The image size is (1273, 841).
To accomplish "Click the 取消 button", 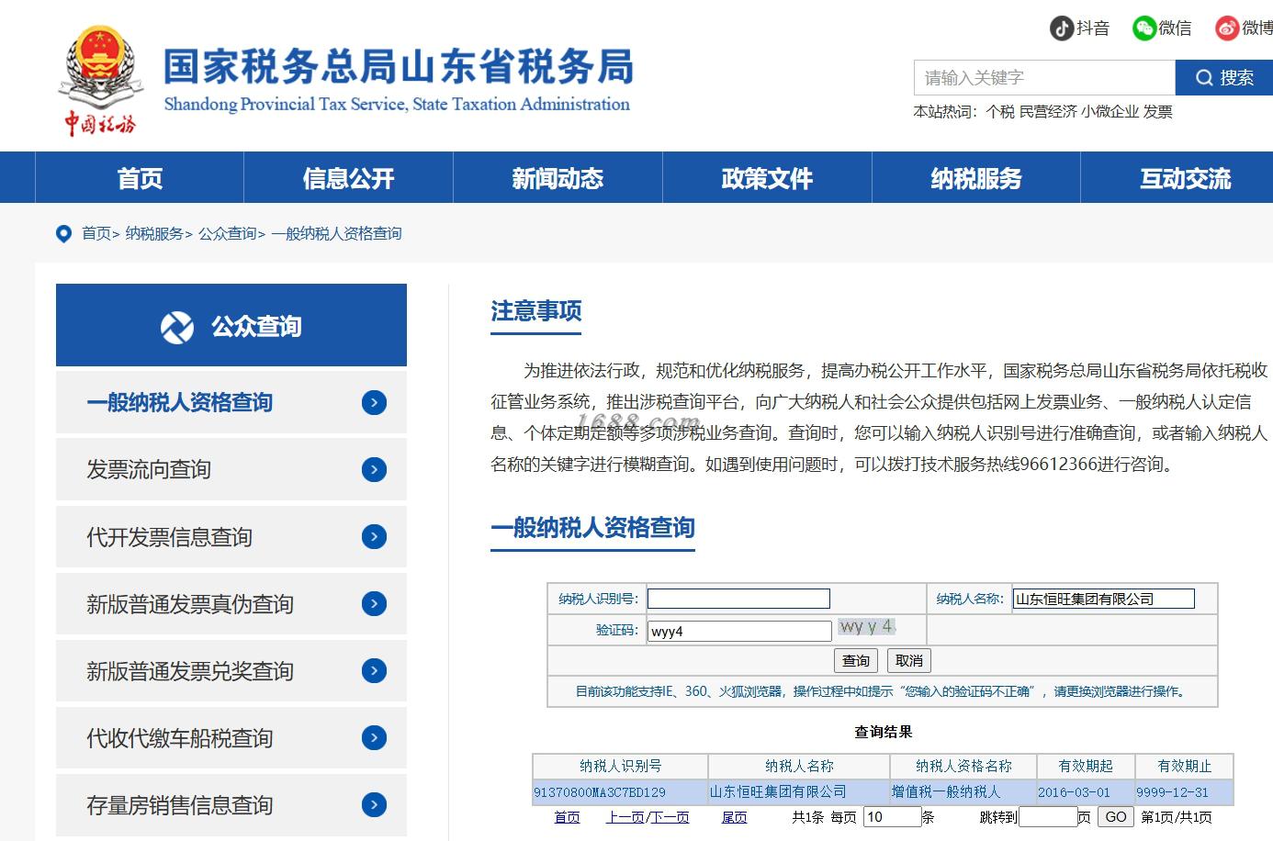I will point(909,660).
